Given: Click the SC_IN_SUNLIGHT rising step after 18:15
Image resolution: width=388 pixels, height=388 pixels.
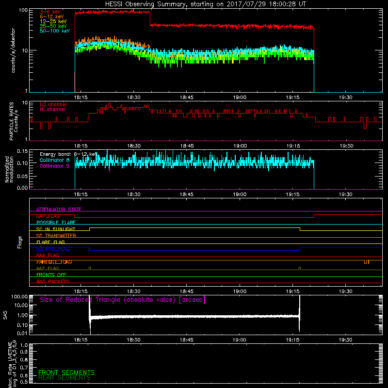Looking at the screenshot, I should point(90,229).
